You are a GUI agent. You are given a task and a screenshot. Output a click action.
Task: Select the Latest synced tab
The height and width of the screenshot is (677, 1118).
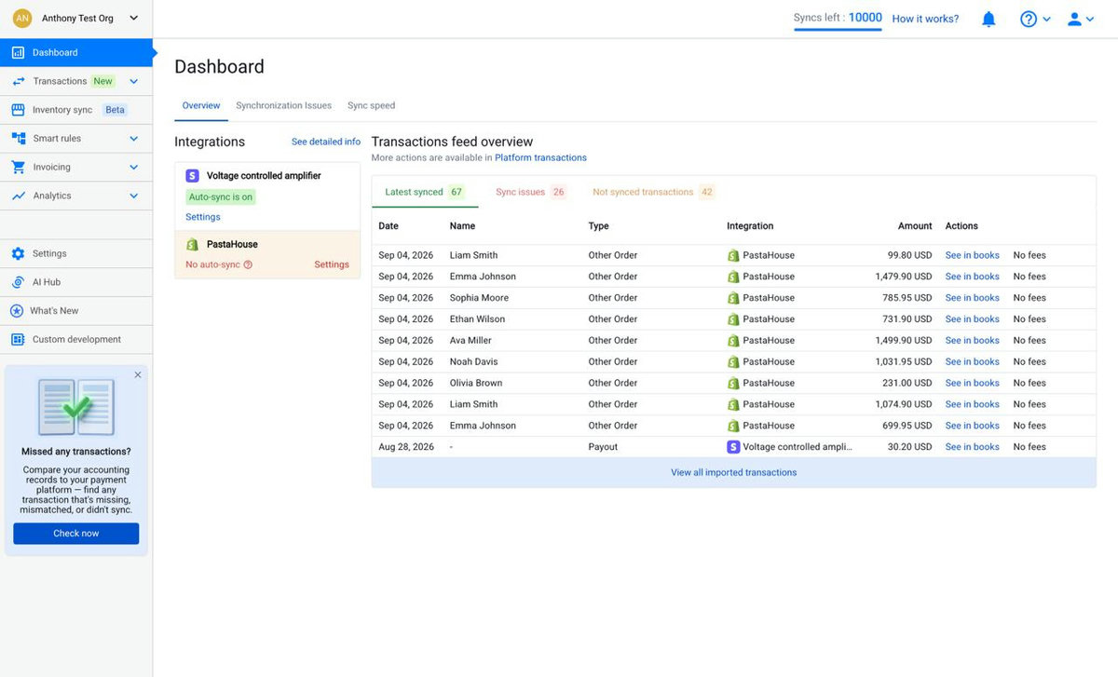(425, 192)
